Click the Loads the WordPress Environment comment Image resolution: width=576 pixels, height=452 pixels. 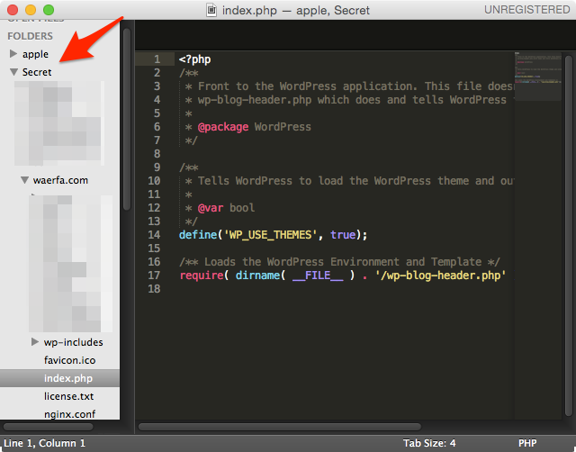[x=339, y=262]
